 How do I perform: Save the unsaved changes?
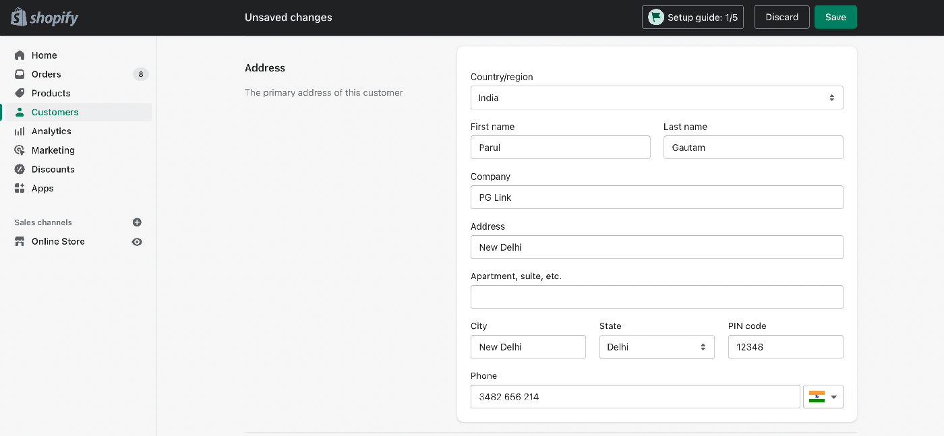(x=835, y=18)
